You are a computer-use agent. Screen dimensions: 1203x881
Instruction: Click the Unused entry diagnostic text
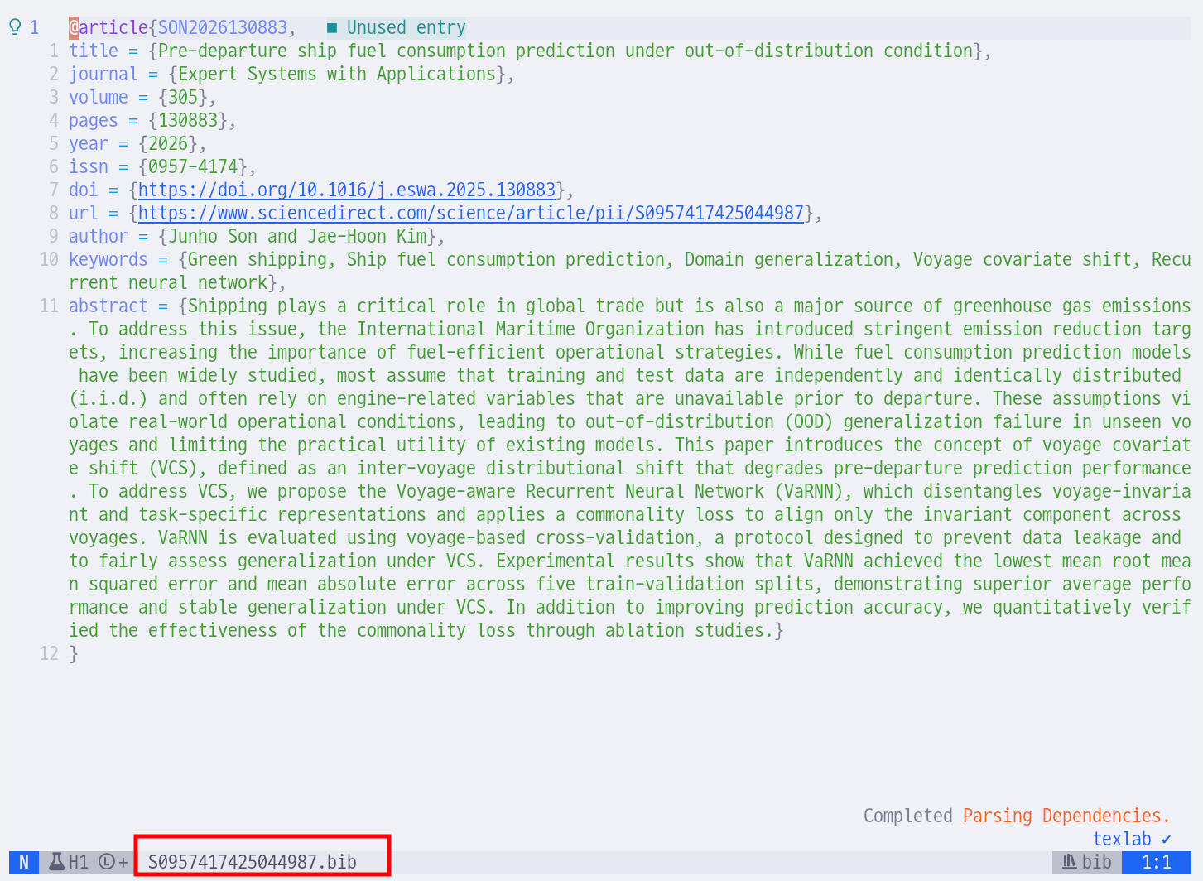[406, 28]
